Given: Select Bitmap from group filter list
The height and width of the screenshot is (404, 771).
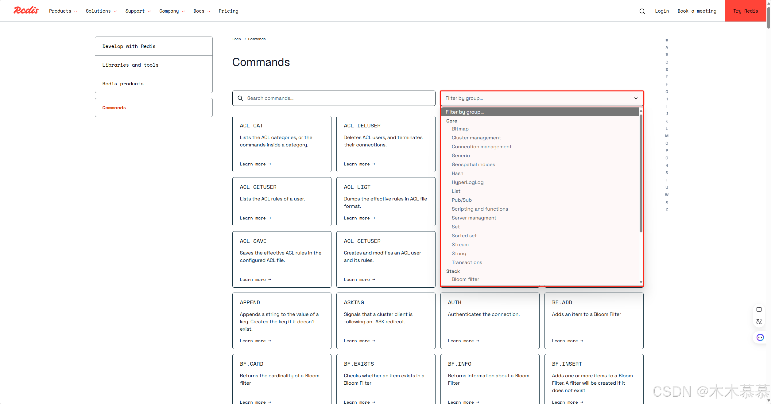Looking at the screenshot, I should tap(460, 129).
